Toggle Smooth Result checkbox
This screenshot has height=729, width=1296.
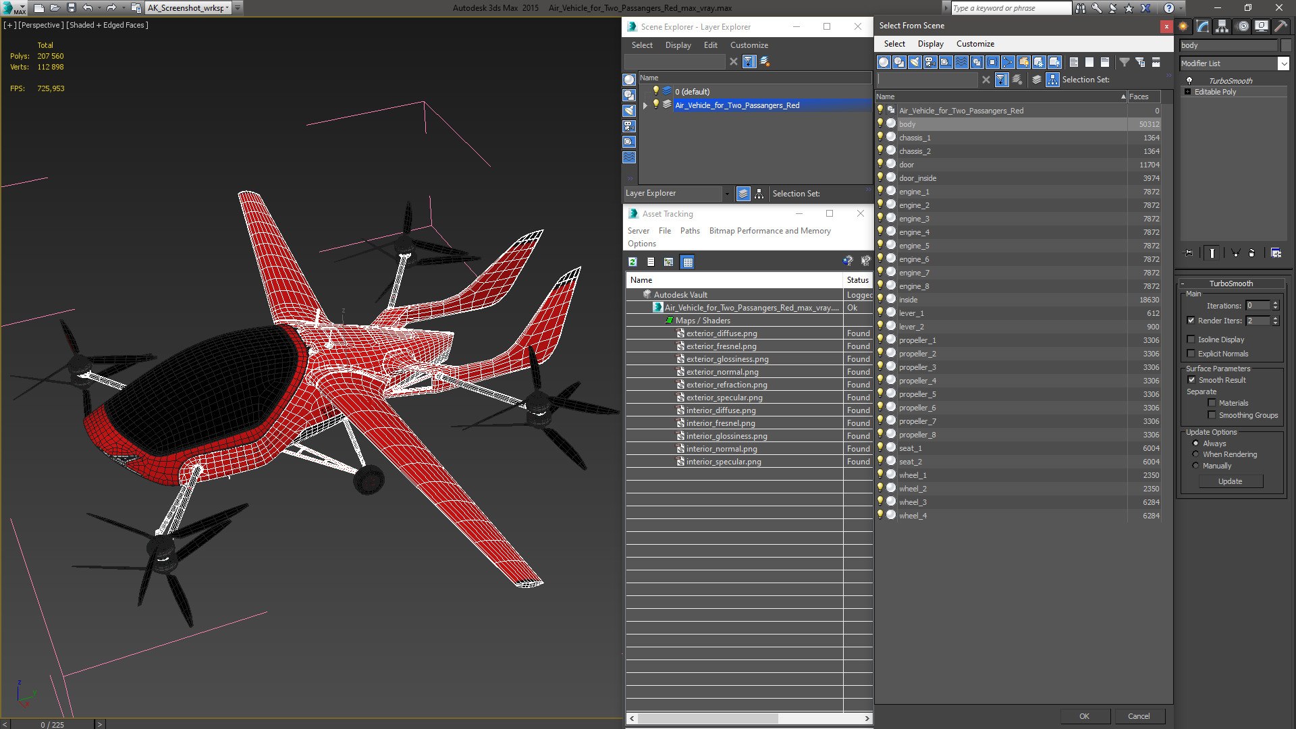tap(1191, 380)
